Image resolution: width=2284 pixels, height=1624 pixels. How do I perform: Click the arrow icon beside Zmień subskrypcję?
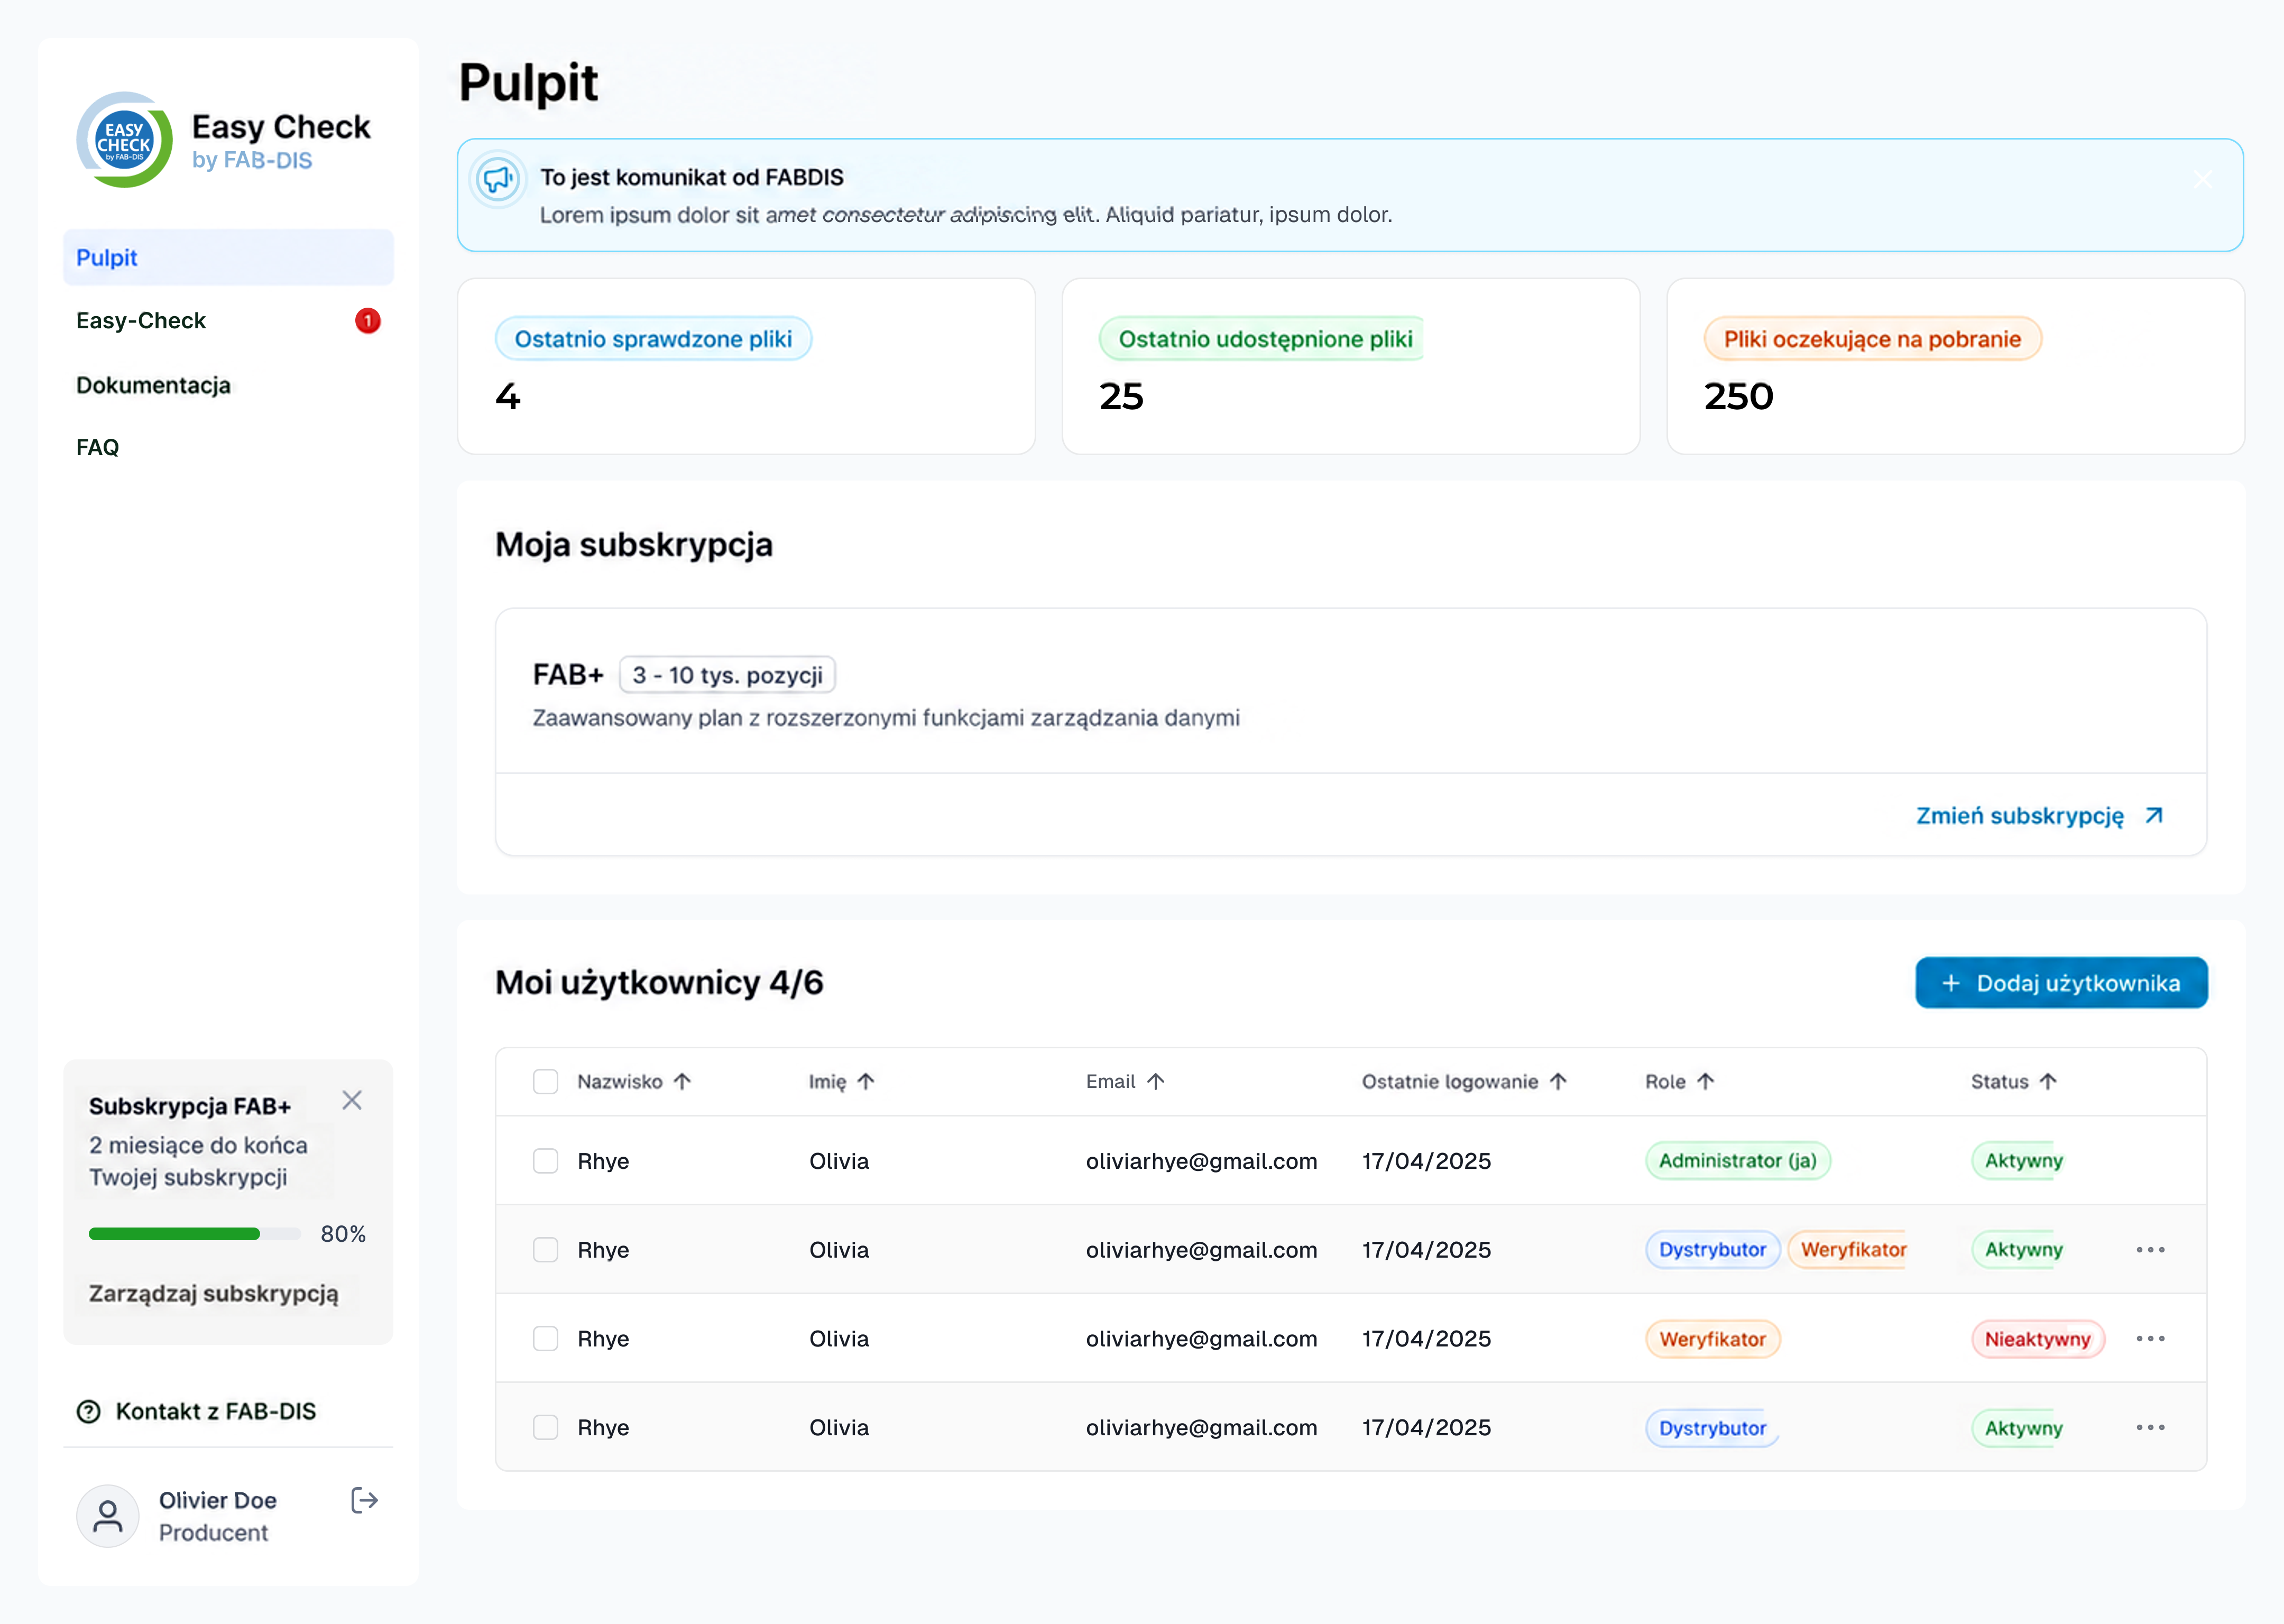click(x=2154, y=816)
